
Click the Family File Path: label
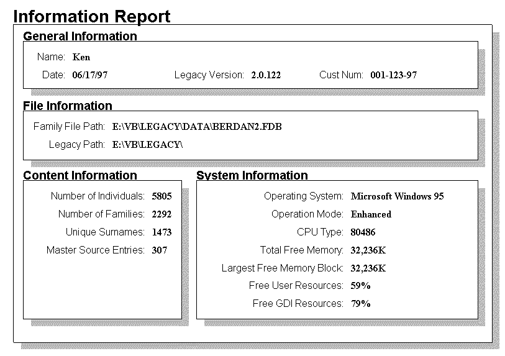coord(69,126)
